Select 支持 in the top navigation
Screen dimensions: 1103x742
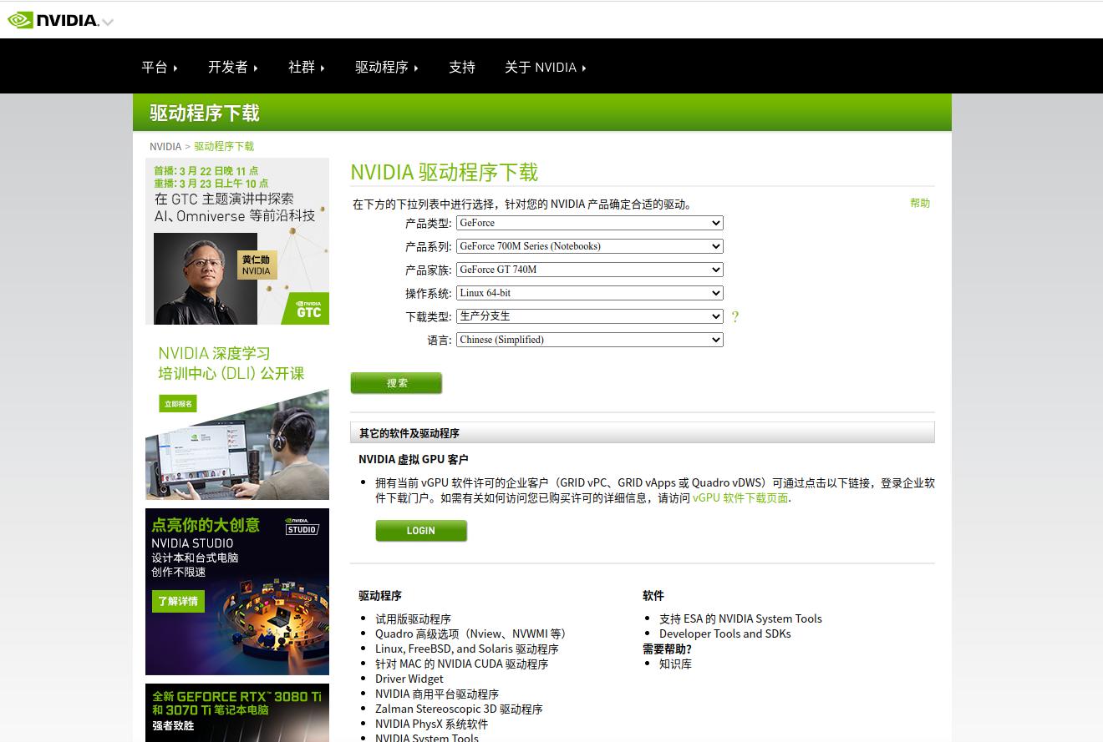click(462, 68)
